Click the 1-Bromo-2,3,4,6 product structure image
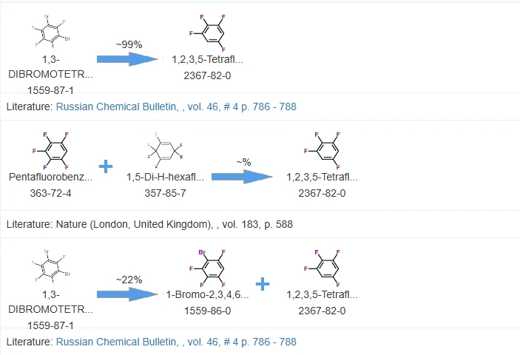 coord(207,268)
